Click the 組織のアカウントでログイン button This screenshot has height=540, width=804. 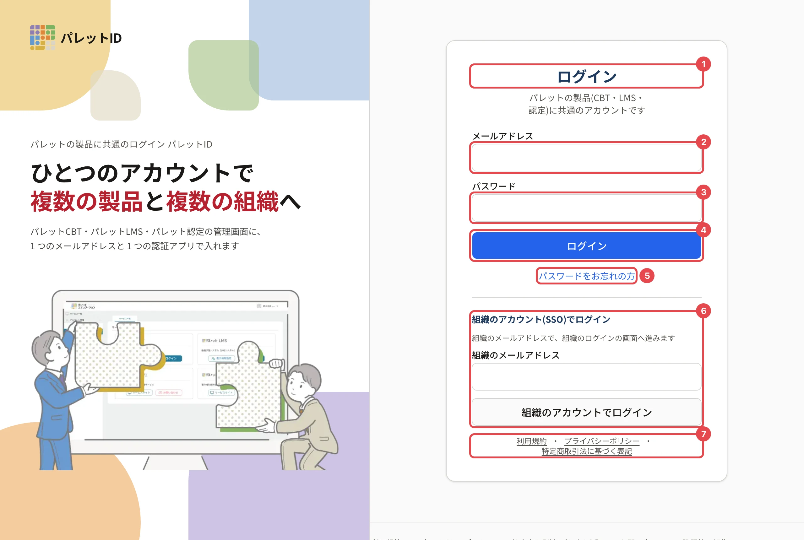(x=586, y=412)
